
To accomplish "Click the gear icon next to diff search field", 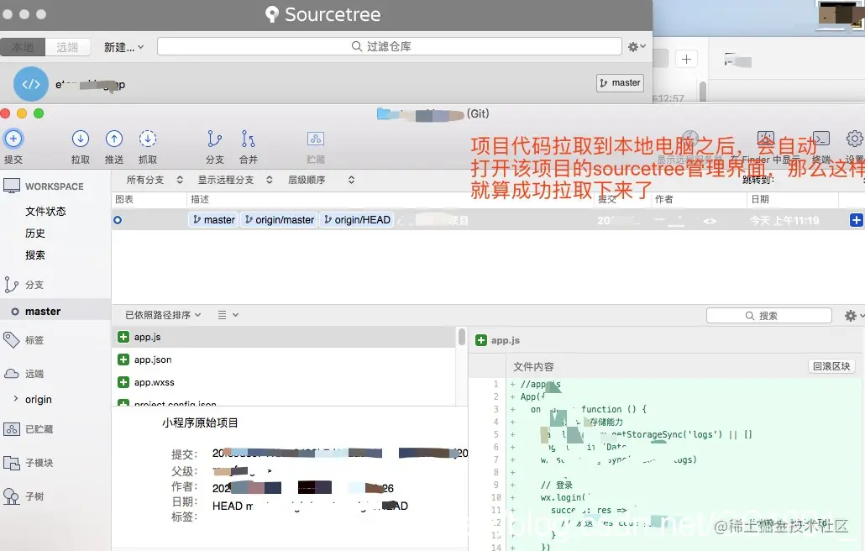I will [851, 316].
